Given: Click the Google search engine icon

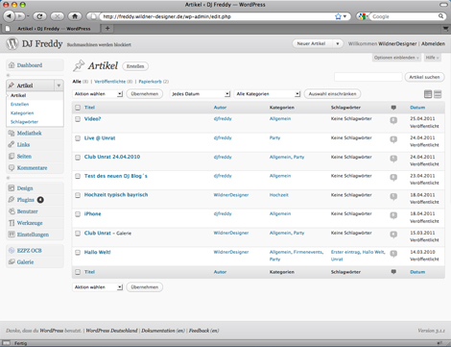Looking at the screenshot, I should coord(362,16).
